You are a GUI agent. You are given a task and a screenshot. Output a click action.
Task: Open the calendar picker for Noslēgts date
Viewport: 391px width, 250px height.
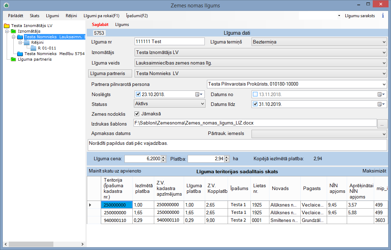click(198, 94)
